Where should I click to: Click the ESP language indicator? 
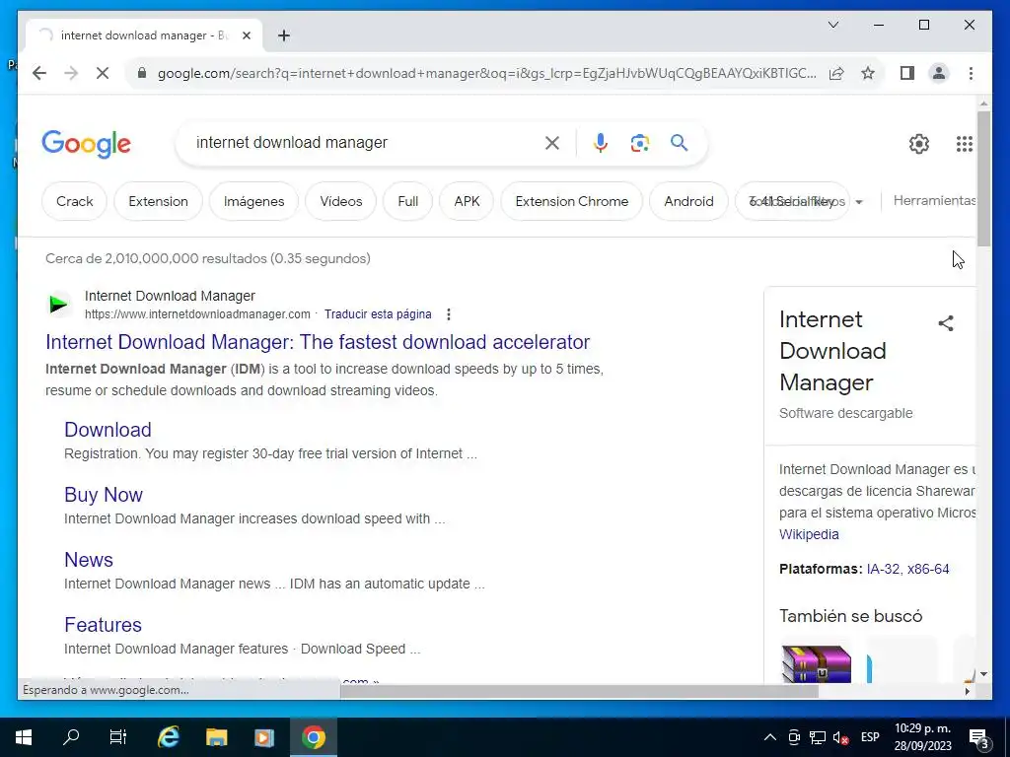[x=870, y=737]
